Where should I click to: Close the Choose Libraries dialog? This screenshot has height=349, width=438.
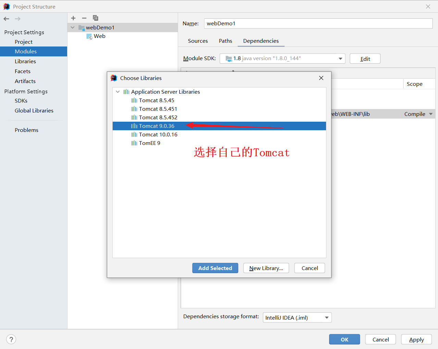pos(321,78)
